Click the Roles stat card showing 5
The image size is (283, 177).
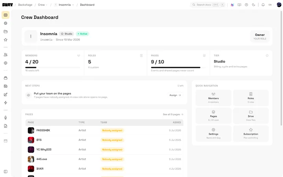pos(116,63)
